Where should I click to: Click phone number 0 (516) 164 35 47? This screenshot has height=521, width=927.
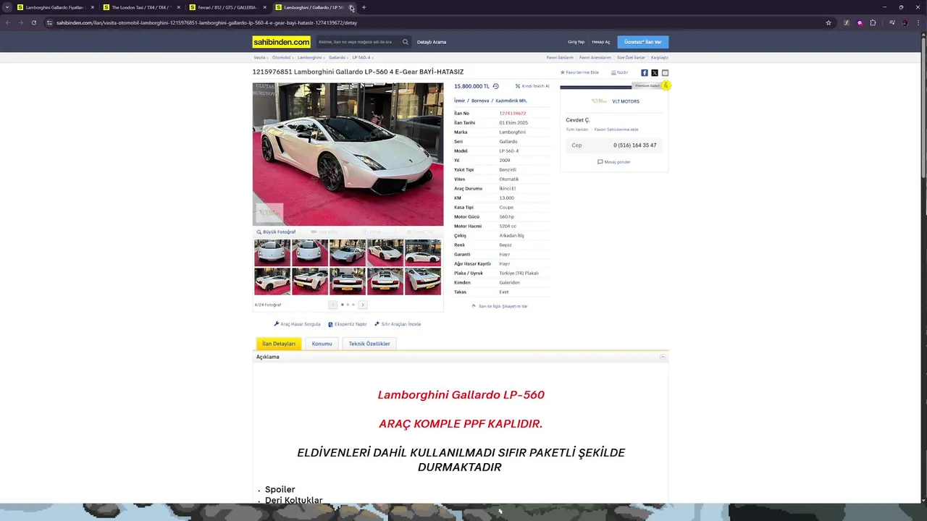(635, 145)
